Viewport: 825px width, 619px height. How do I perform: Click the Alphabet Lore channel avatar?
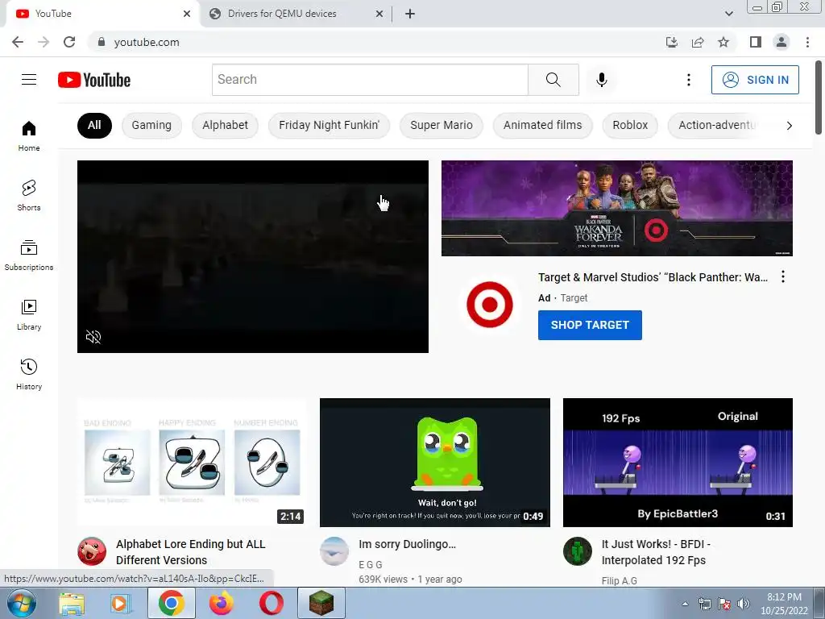point(92,551)
